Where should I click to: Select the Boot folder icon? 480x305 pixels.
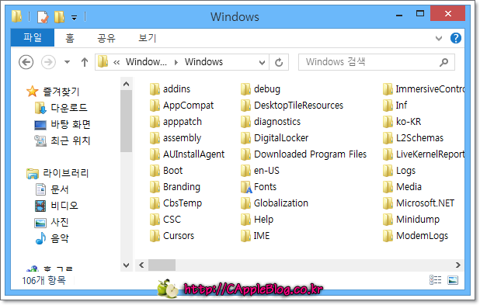(155, 171)
